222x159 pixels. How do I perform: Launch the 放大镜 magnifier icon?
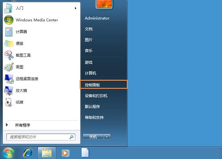pyautogui.click(x=8, y=91)
